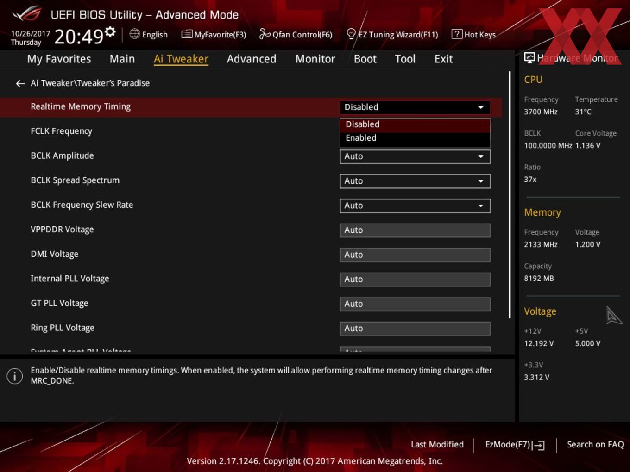Open the Monitor tab
The image size is (630, 472).
tap(315, 59)
